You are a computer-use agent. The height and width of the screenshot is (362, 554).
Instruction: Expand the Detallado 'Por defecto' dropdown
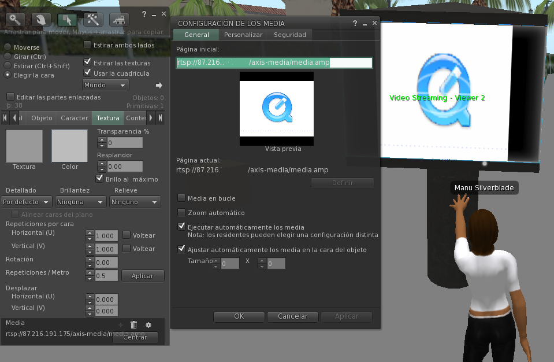pyautogui.click(x=27, y=202)
